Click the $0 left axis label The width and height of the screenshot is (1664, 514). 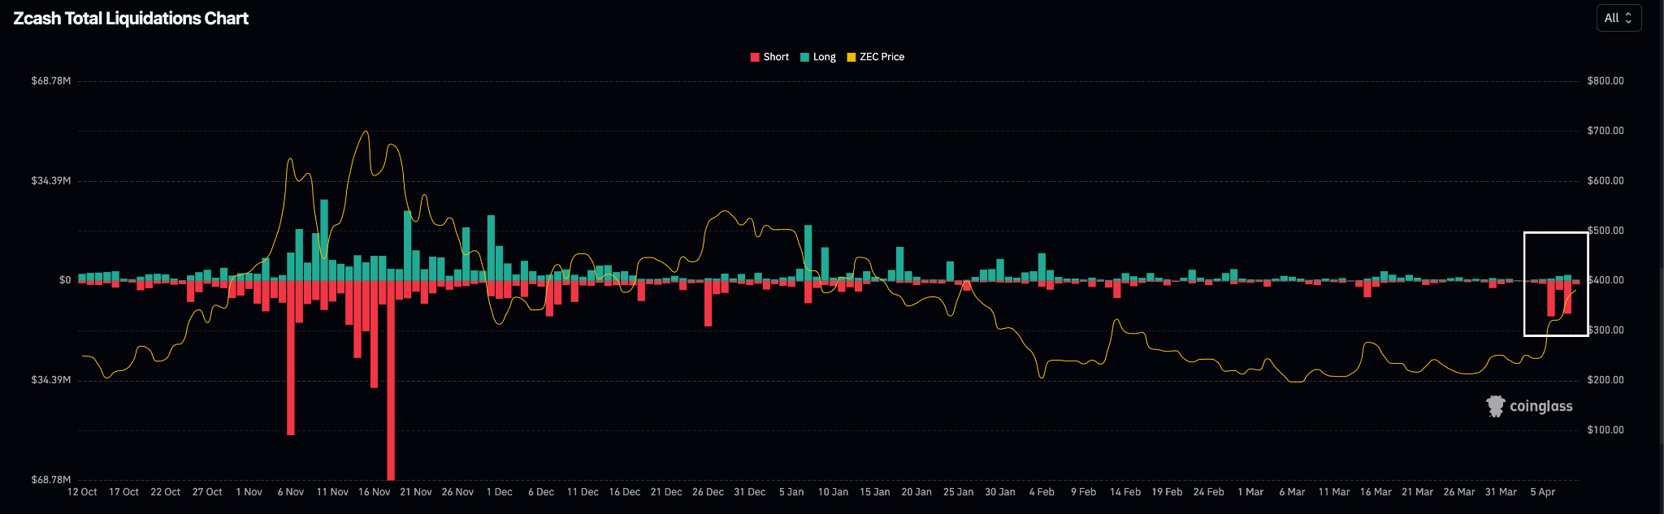click(x=65, y=280)
